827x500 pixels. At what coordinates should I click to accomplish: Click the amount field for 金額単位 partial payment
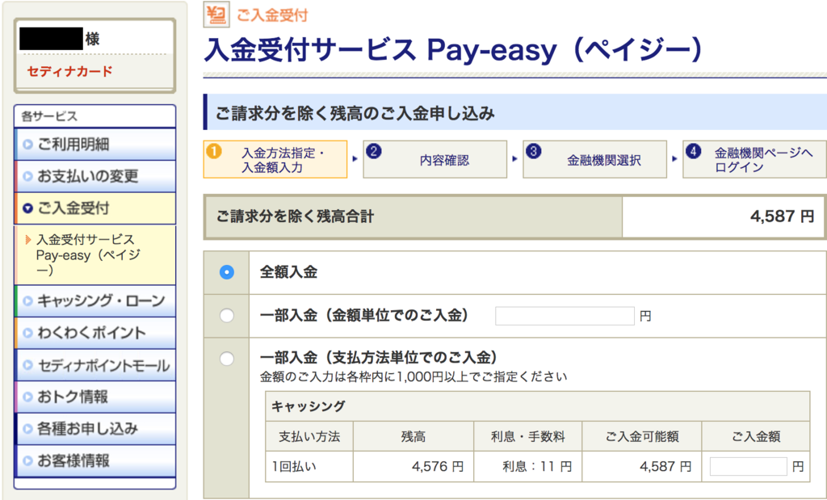pyautogui.click(x=565, y=316)
